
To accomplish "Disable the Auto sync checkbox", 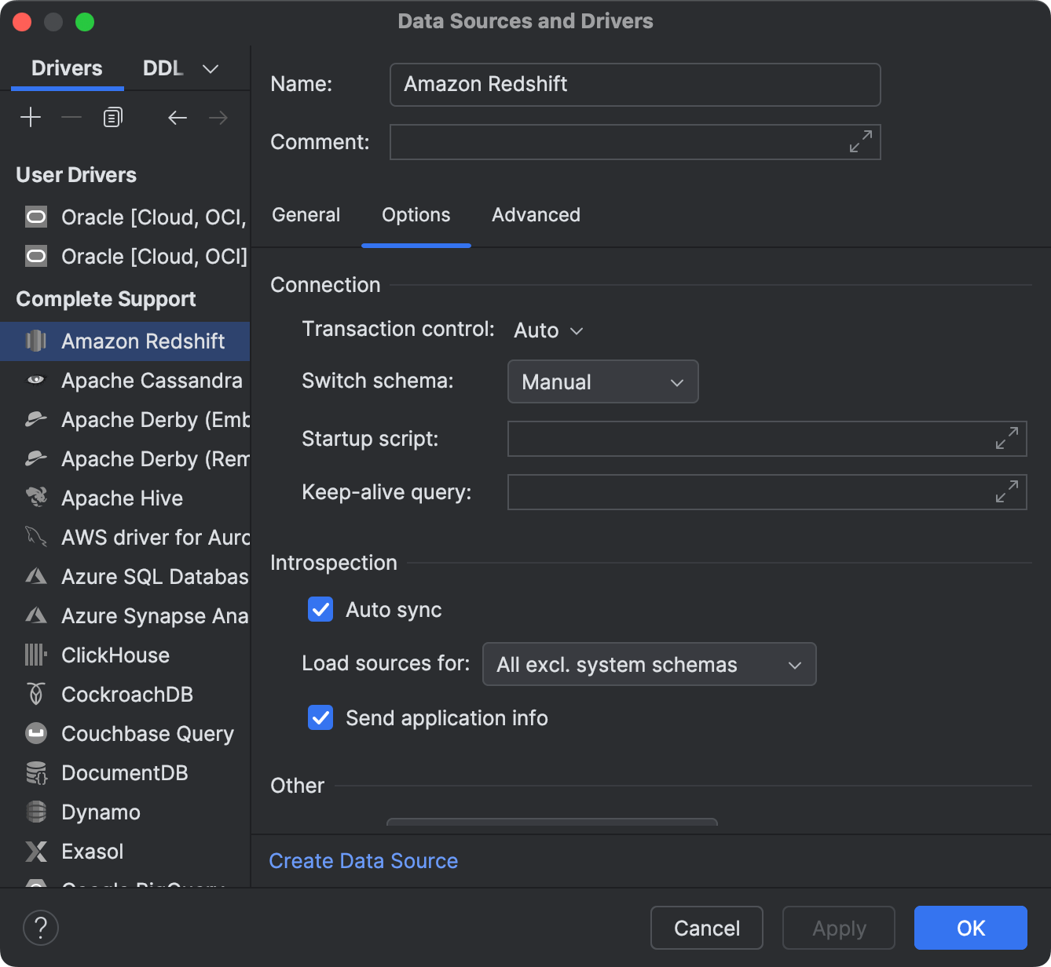I will [320, 609].
